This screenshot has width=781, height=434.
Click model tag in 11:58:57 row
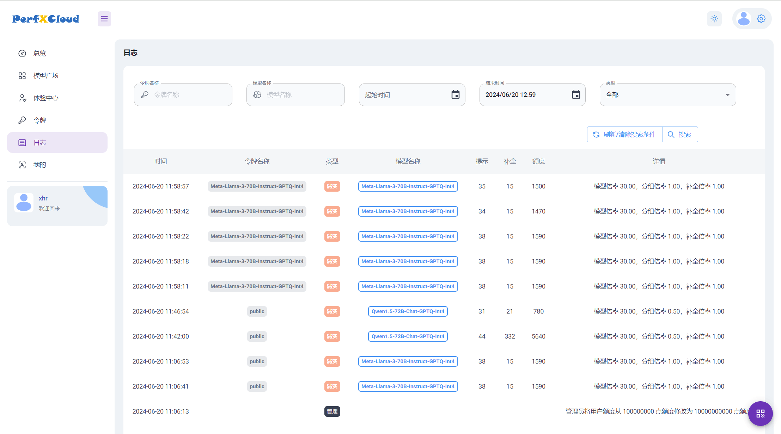click(408, 186)
